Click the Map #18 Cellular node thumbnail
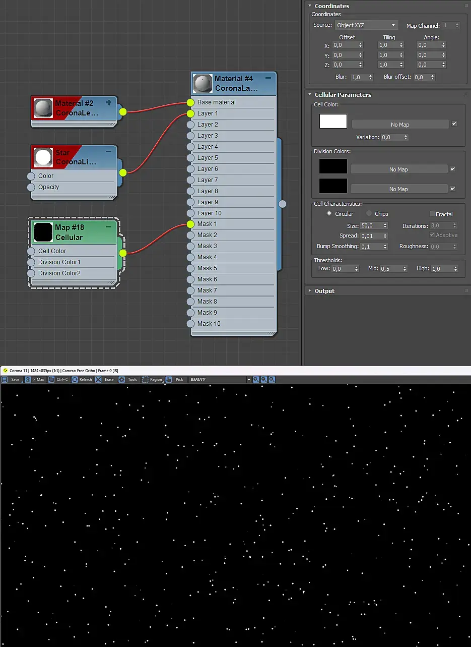471x647 pixels. click(x=43, y=232)
